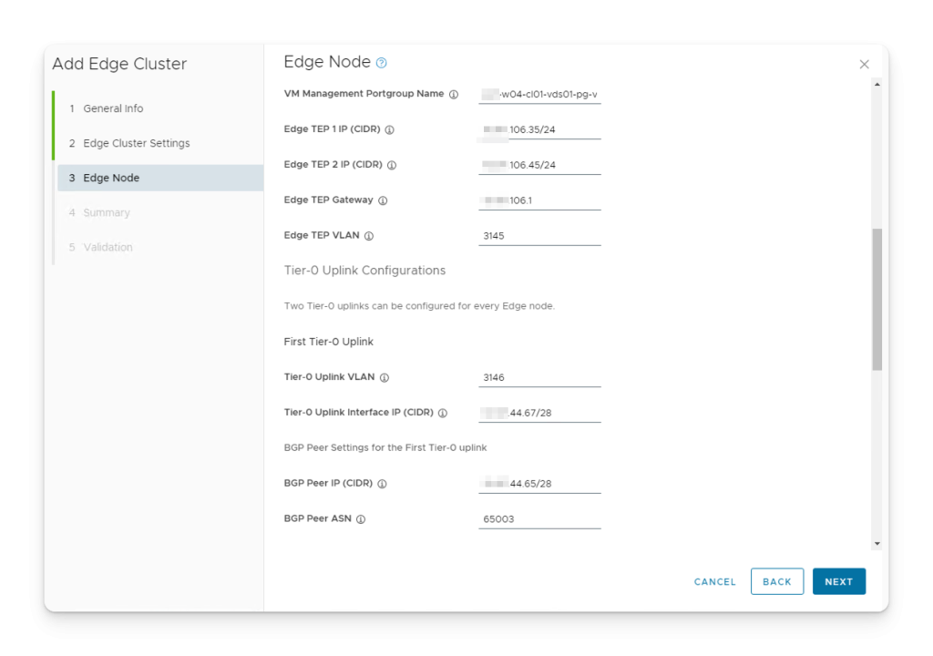The image size is (933, 656).
Task: Click info icon next to Edge TEP 2 IP
Action: tap(392, 166)
